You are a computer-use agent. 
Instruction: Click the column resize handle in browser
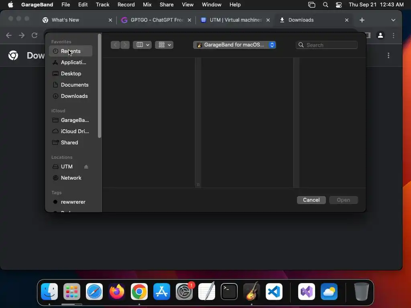tap(198, 184)
